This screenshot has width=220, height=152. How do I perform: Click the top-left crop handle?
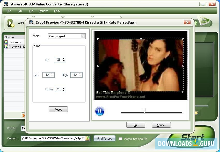98,39
